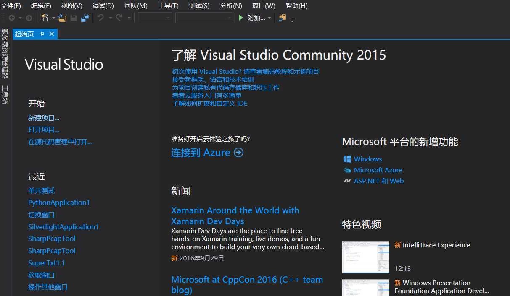This screenshot has width=510, height=296.
Task: Expand Redo history dropdown arrow
Action: pos(129,18)
